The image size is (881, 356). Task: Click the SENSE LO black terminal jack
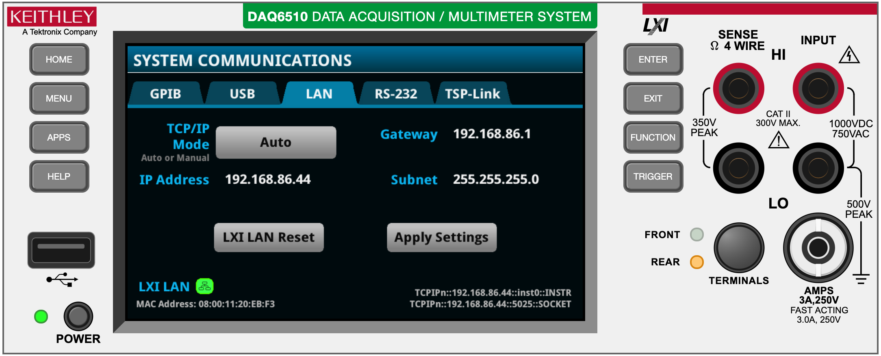[738, 167]
